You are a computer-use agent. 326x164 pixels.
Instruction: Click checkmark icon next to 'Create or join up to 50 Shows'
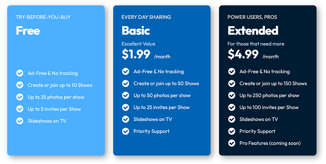pyautogui.click(x=126, y=84)
